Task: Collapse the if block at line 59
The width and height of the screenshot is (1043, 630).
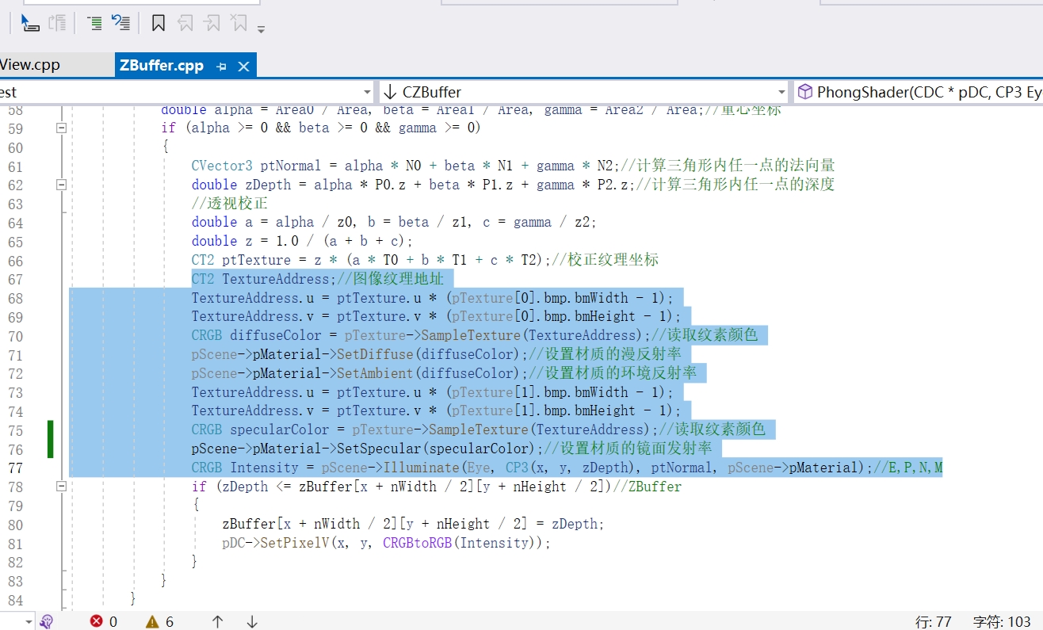Action: (62, 128)
